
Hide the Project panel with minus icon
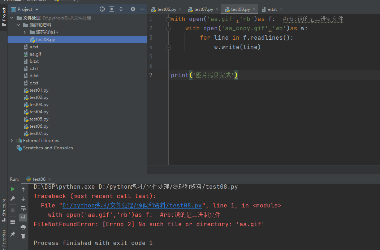142,9
